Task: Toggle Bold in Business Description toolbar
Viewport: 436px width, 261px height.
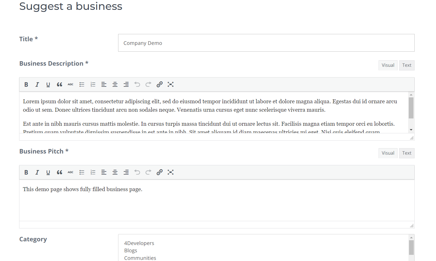Action: click(26, 84)
